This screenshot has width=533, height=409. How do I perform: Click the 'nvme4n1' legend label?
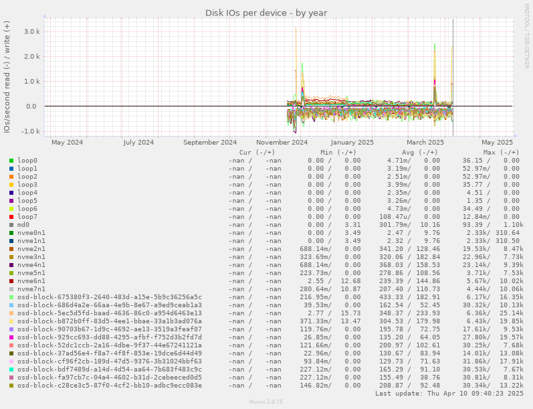(31, 265)
